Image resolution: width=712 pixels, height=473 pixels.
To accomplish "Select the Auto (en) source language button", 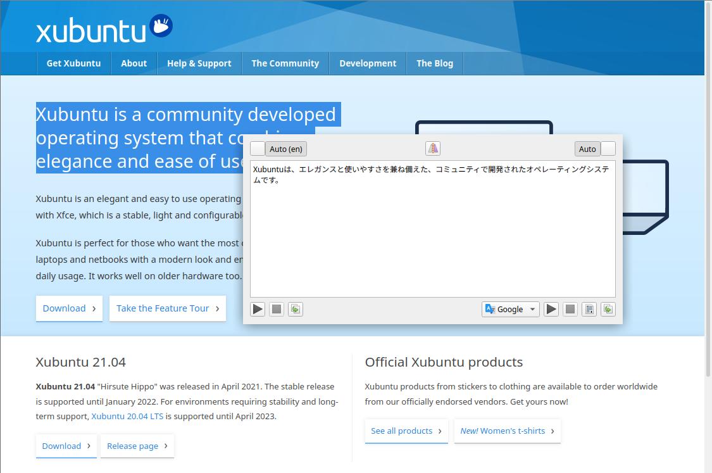I will point(286,149).
